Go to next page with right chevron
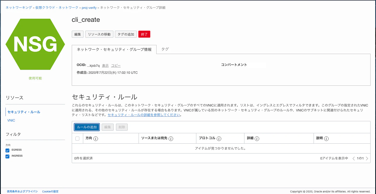This screenshot has width=376, height=194. 367,158
